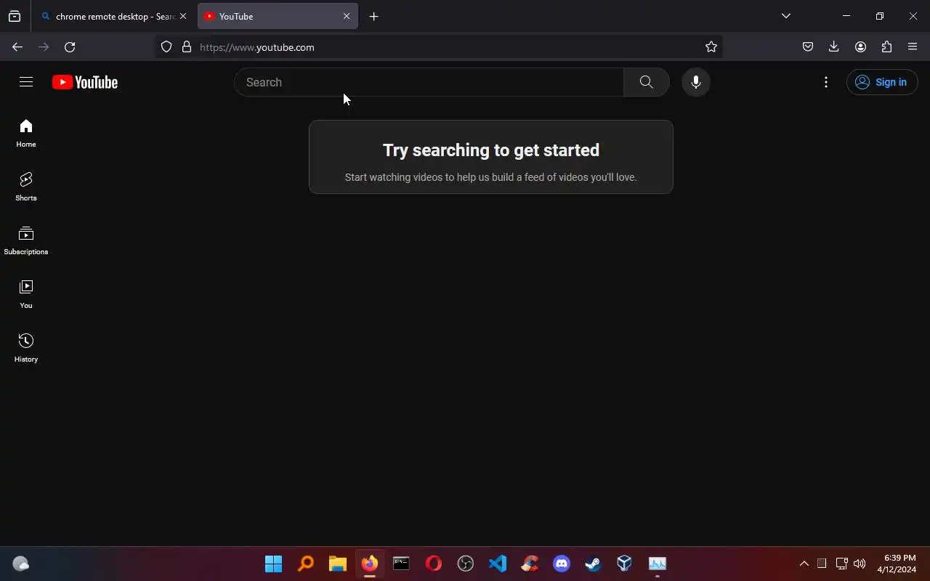Image resolution: width=930 pixels, height=581 pixels.
Task: Open Firefox View recent browsing icon
Action: coord(15,16)
